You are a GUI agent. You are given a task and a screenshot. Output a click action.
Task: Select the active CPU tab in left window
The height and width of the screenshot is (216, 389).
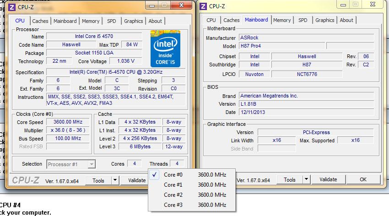click(20, 21)
